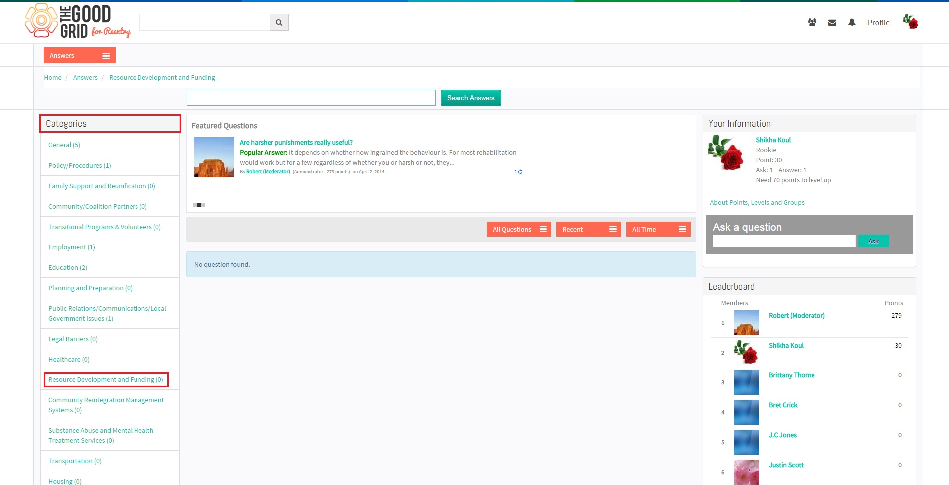This screenshot has height=485, width=949.
Task: Select Public Relations/Communications/Local Government Issues category
Action: 107,313
